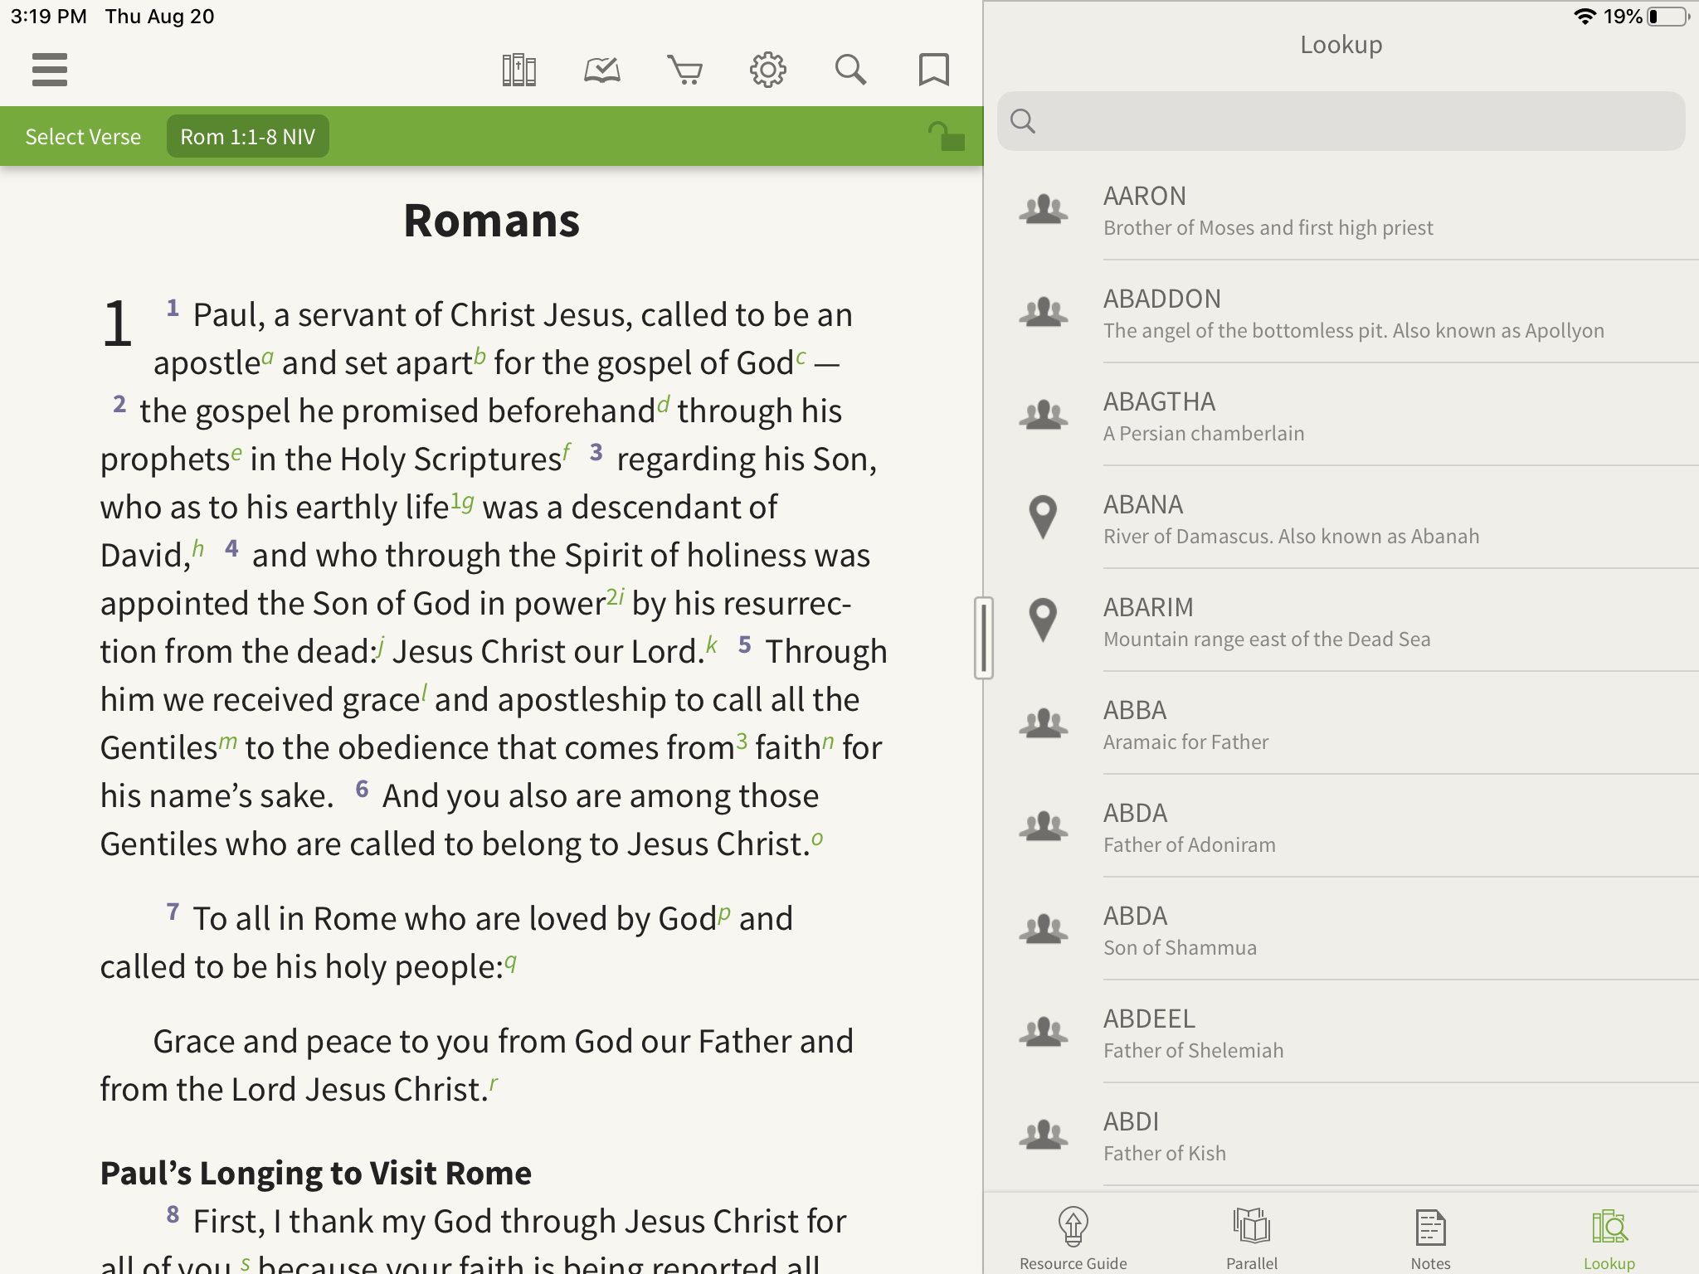Tap verse number 1 marker
Image resolution: width=1699 pixels, height=1274 pixels.
pos(173,308)
